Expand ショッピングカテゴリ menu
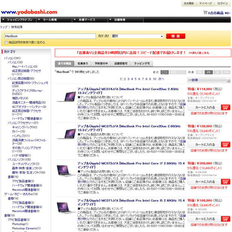Image resolution: width=232 pixels, height=232 pixels. 18,20
